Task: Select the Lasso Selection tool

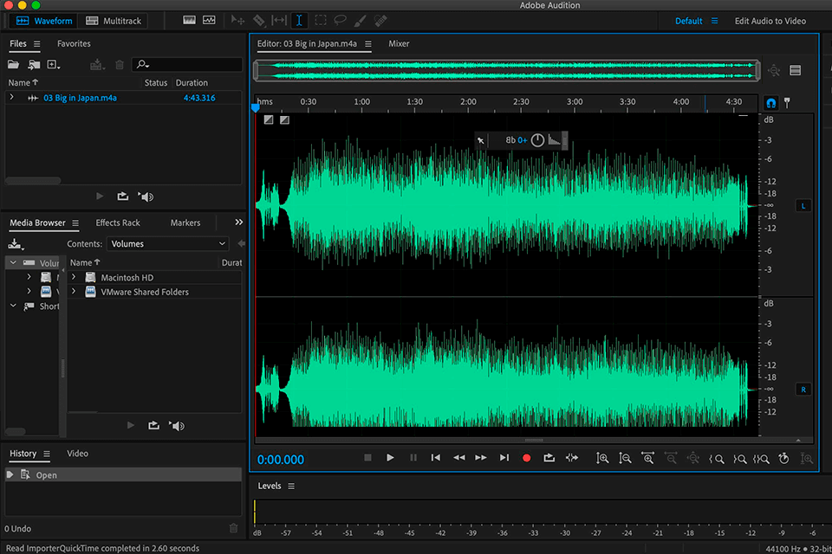Action: pyautogui.click(x=340, y=21)
